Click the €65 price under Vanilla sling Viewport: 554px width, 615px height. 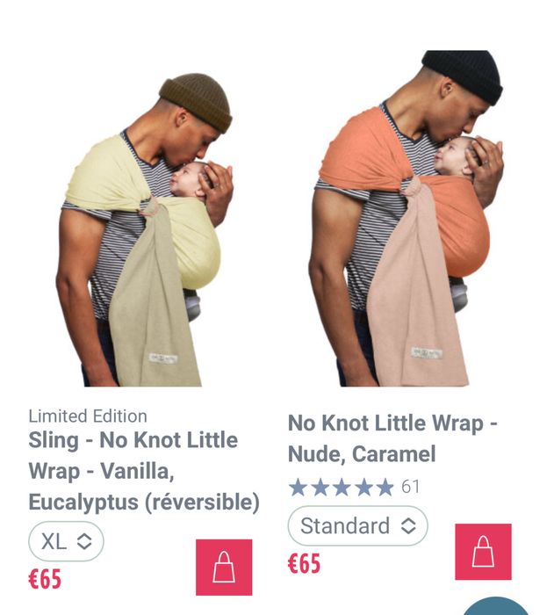[45, 579]
